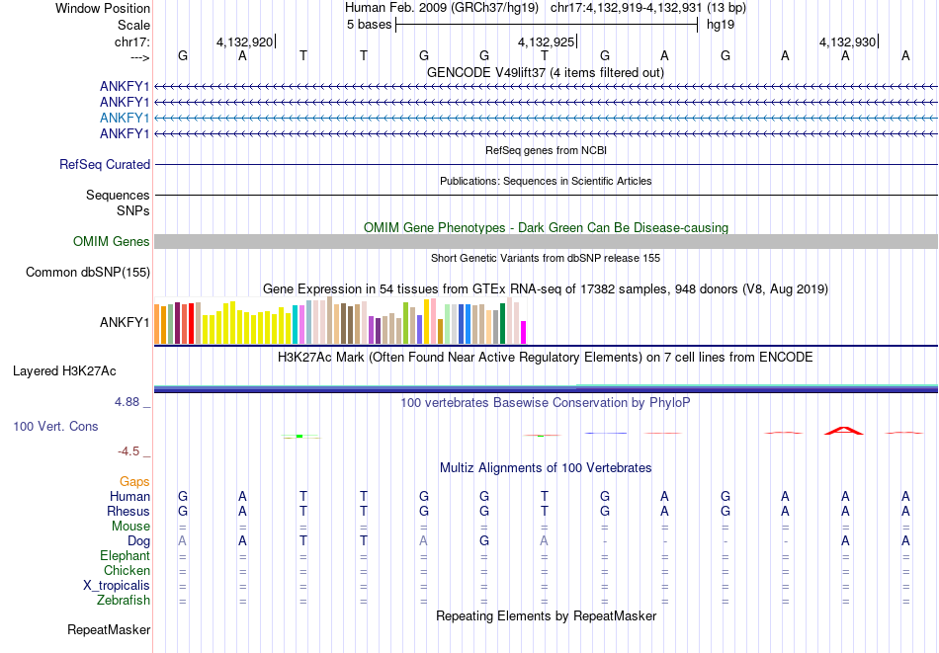This screenshot has width=939, height=653.
Task: Select the Human alignment row label
Action: pos(129,496)
